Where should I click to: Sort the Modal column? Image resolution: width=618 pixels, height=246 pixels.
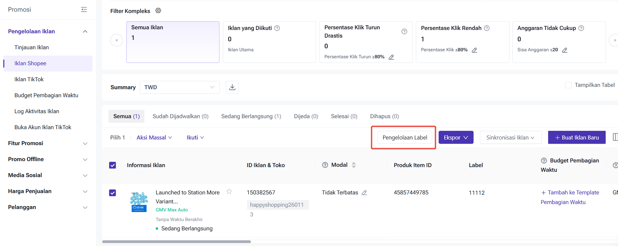[x=354, y=165]
